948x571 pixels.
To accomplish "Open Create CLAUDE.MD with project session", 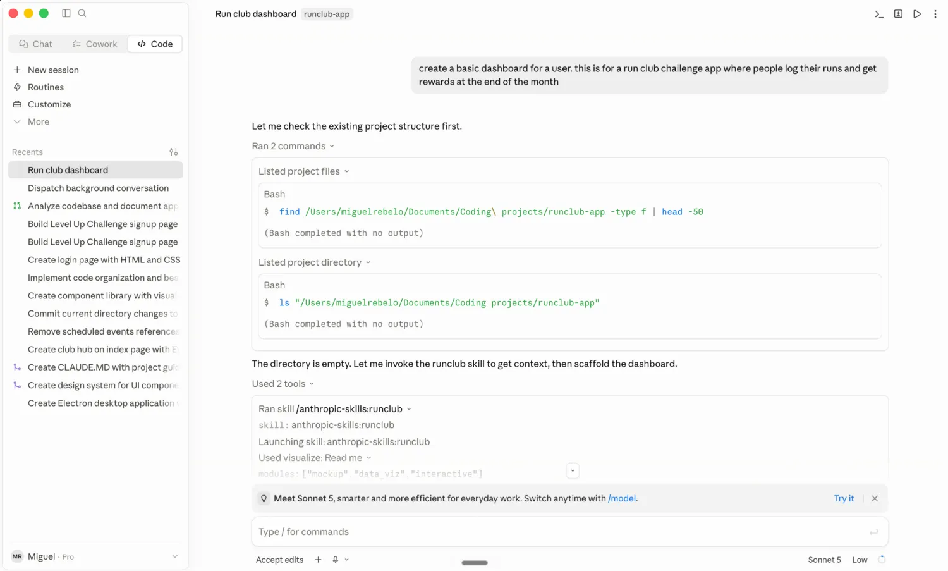I will [95, 367].
